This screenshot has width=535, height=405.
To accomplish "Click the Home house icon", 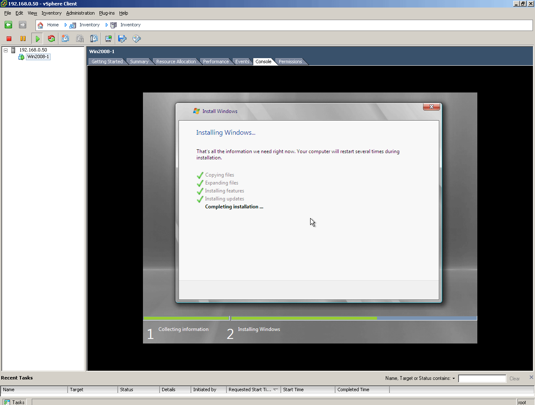I will click(x=41, y=25).
